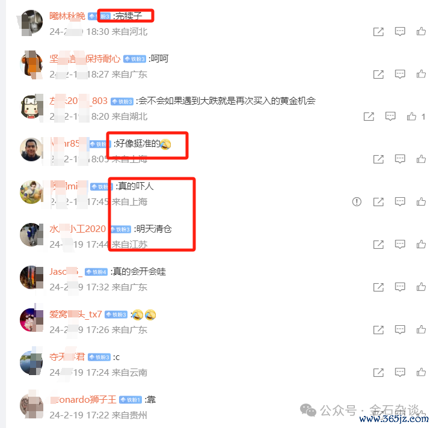Open profile of user ending in 保持耐心
Image resolution: width=433 pixels, height=428 pixels.
(x=85, y=59)
